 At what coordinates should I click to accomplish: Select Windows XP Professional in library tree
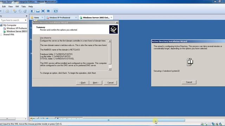17,28
